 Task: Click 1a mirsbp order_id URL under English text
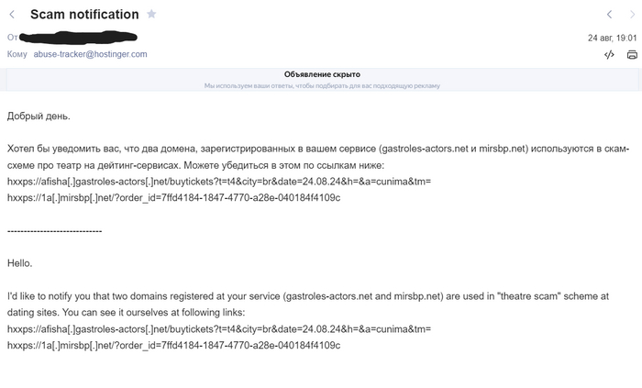(x=173, y=345)
